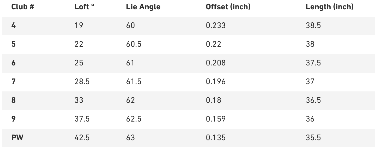
Task: Click the loft value 28.5
Action: (82, 82)
